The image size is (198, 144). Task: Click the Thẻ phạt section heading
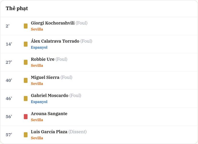click(x=17, y=8)
